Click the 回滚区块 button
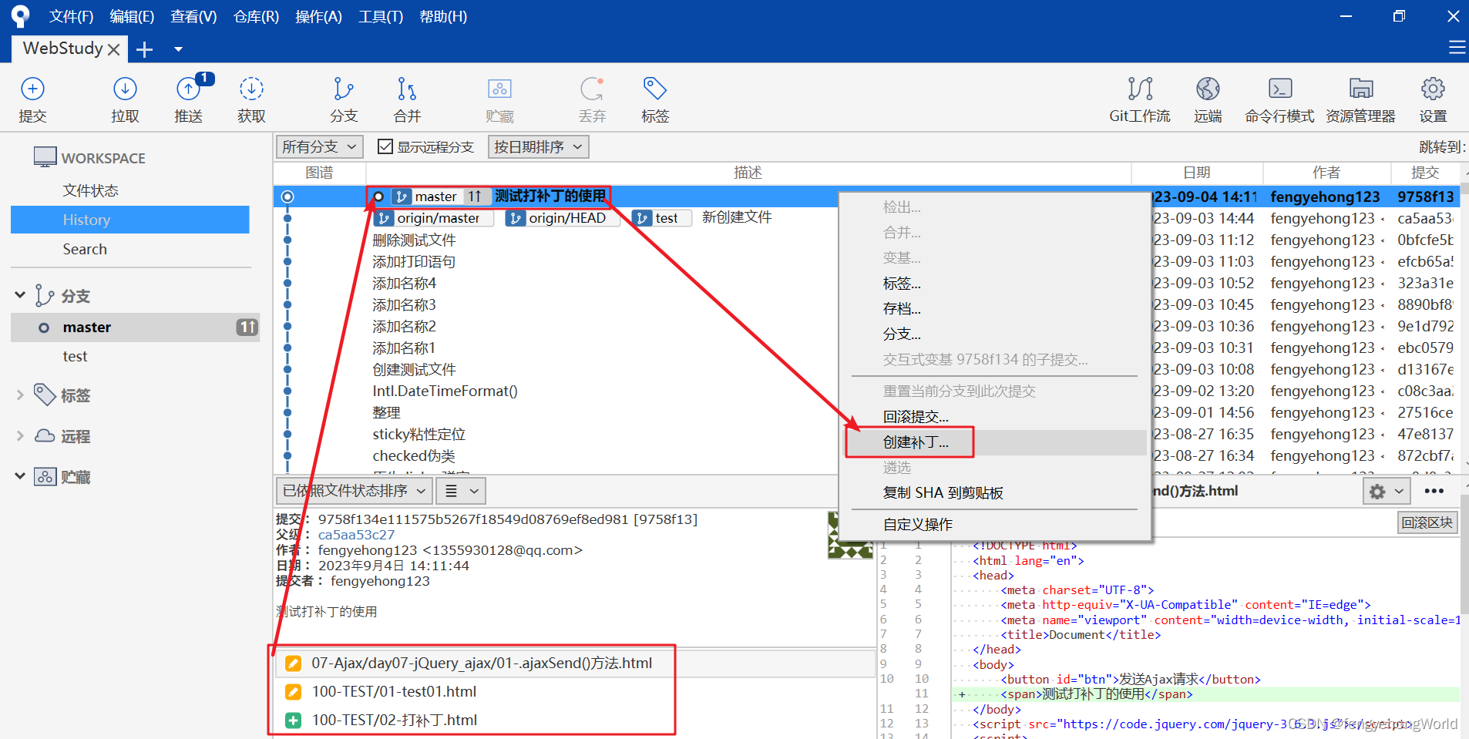The image size is (1469, 739). point(1427,522)
